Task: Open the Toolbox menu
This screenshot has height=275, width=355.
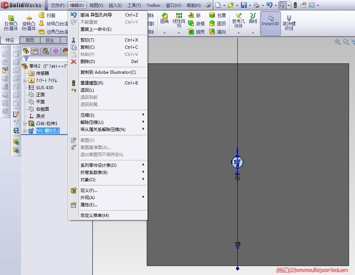Action: click(x=153, y=5)
